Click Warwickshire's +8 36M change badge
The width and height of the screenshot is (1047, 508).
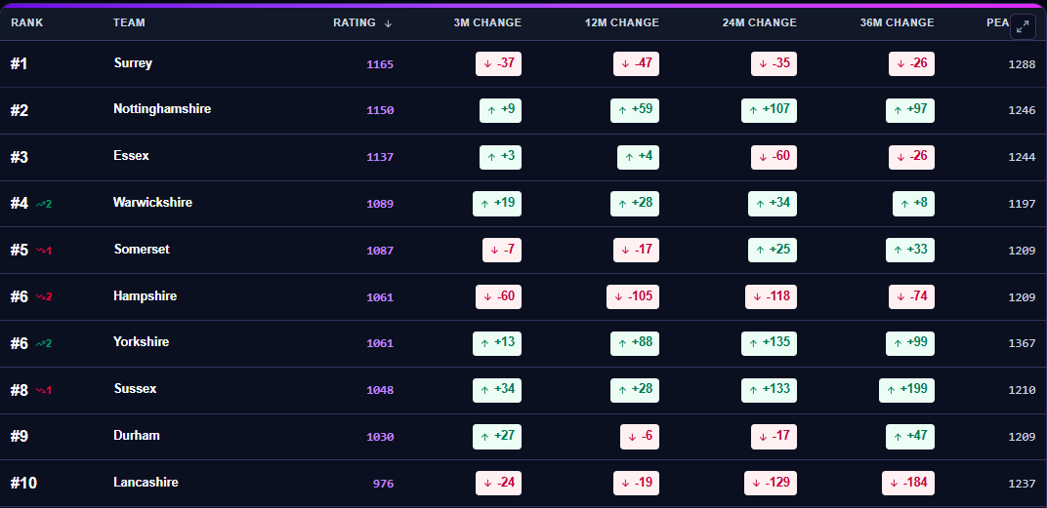(x=913, y=204)
